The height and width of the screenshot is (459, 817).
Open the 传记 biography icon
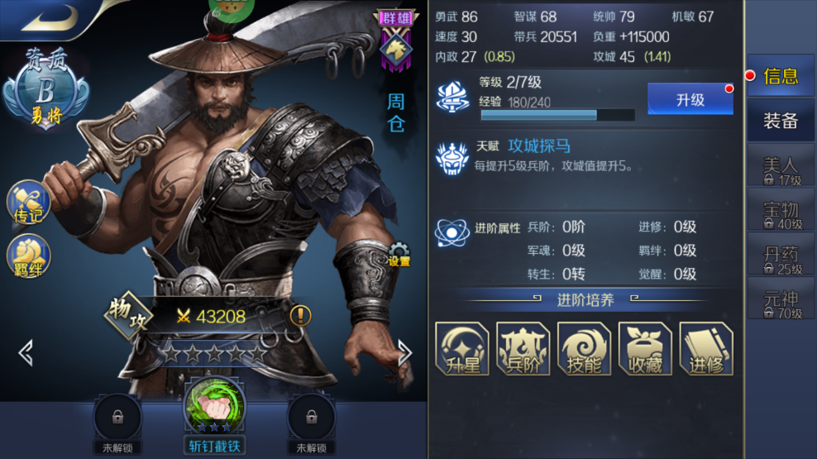(28, 202)
